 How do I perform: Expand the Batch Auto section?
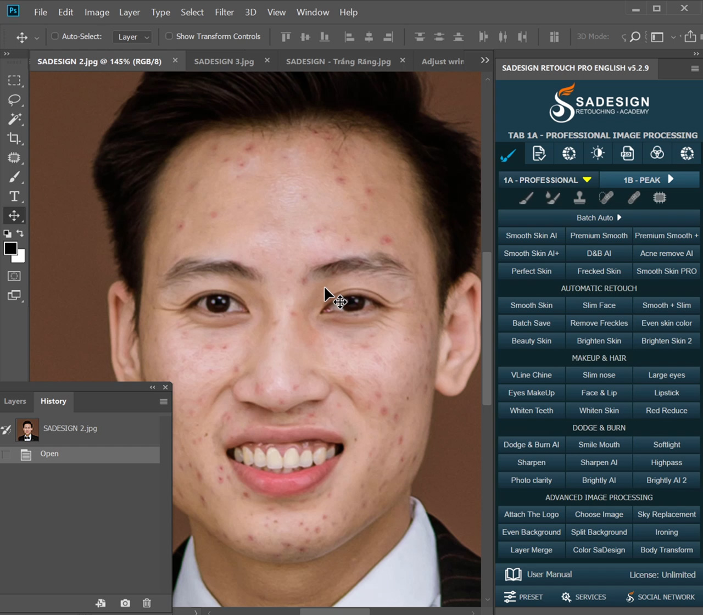pos(599,217)
